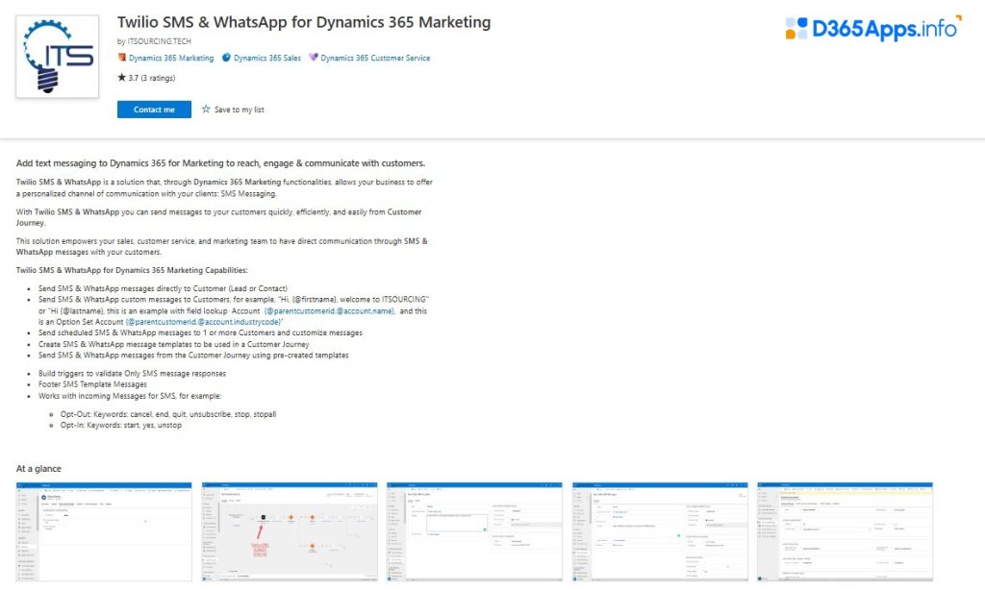Open the fifth At a glance screenshot thumbnail

tap(846, 532)
